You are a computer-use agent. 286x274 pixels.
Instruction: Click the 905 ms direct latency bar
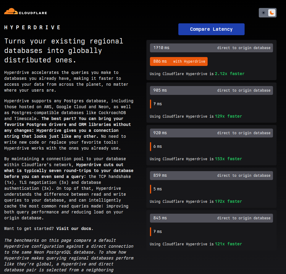pyautogui.click(x=211, y=90)
